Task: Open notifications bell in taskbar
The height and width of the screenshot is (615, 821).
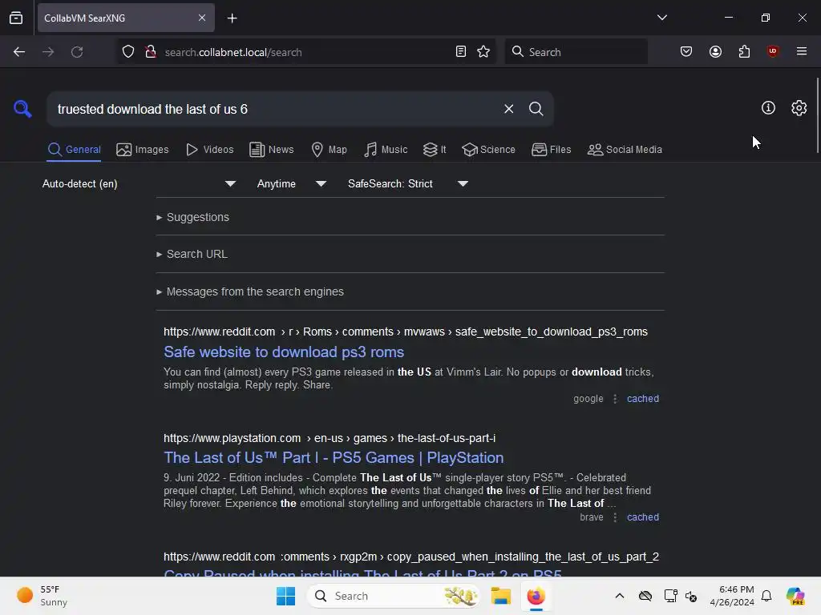Action: (766, 596)
